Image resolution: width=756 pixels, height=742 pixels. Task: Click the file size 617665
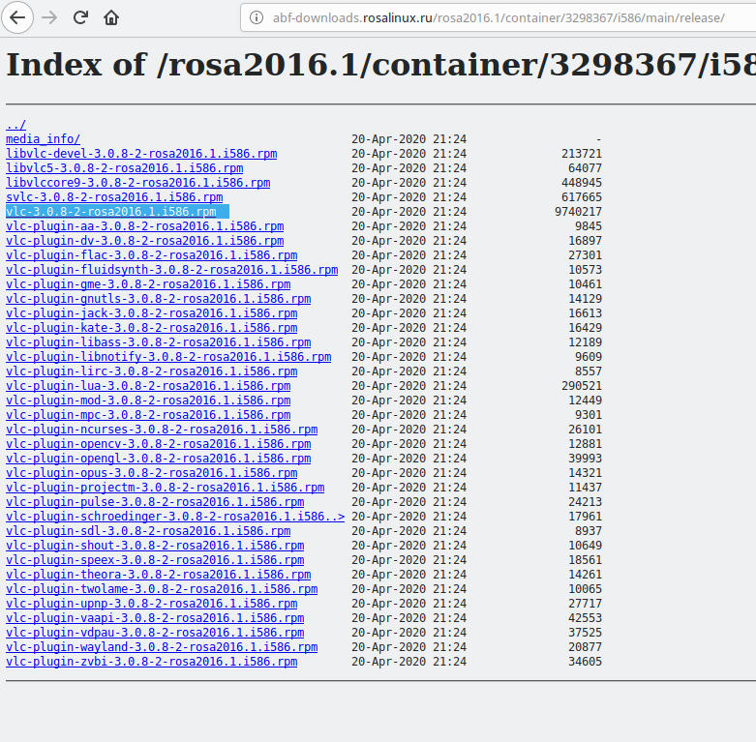[x=582, y=197]
